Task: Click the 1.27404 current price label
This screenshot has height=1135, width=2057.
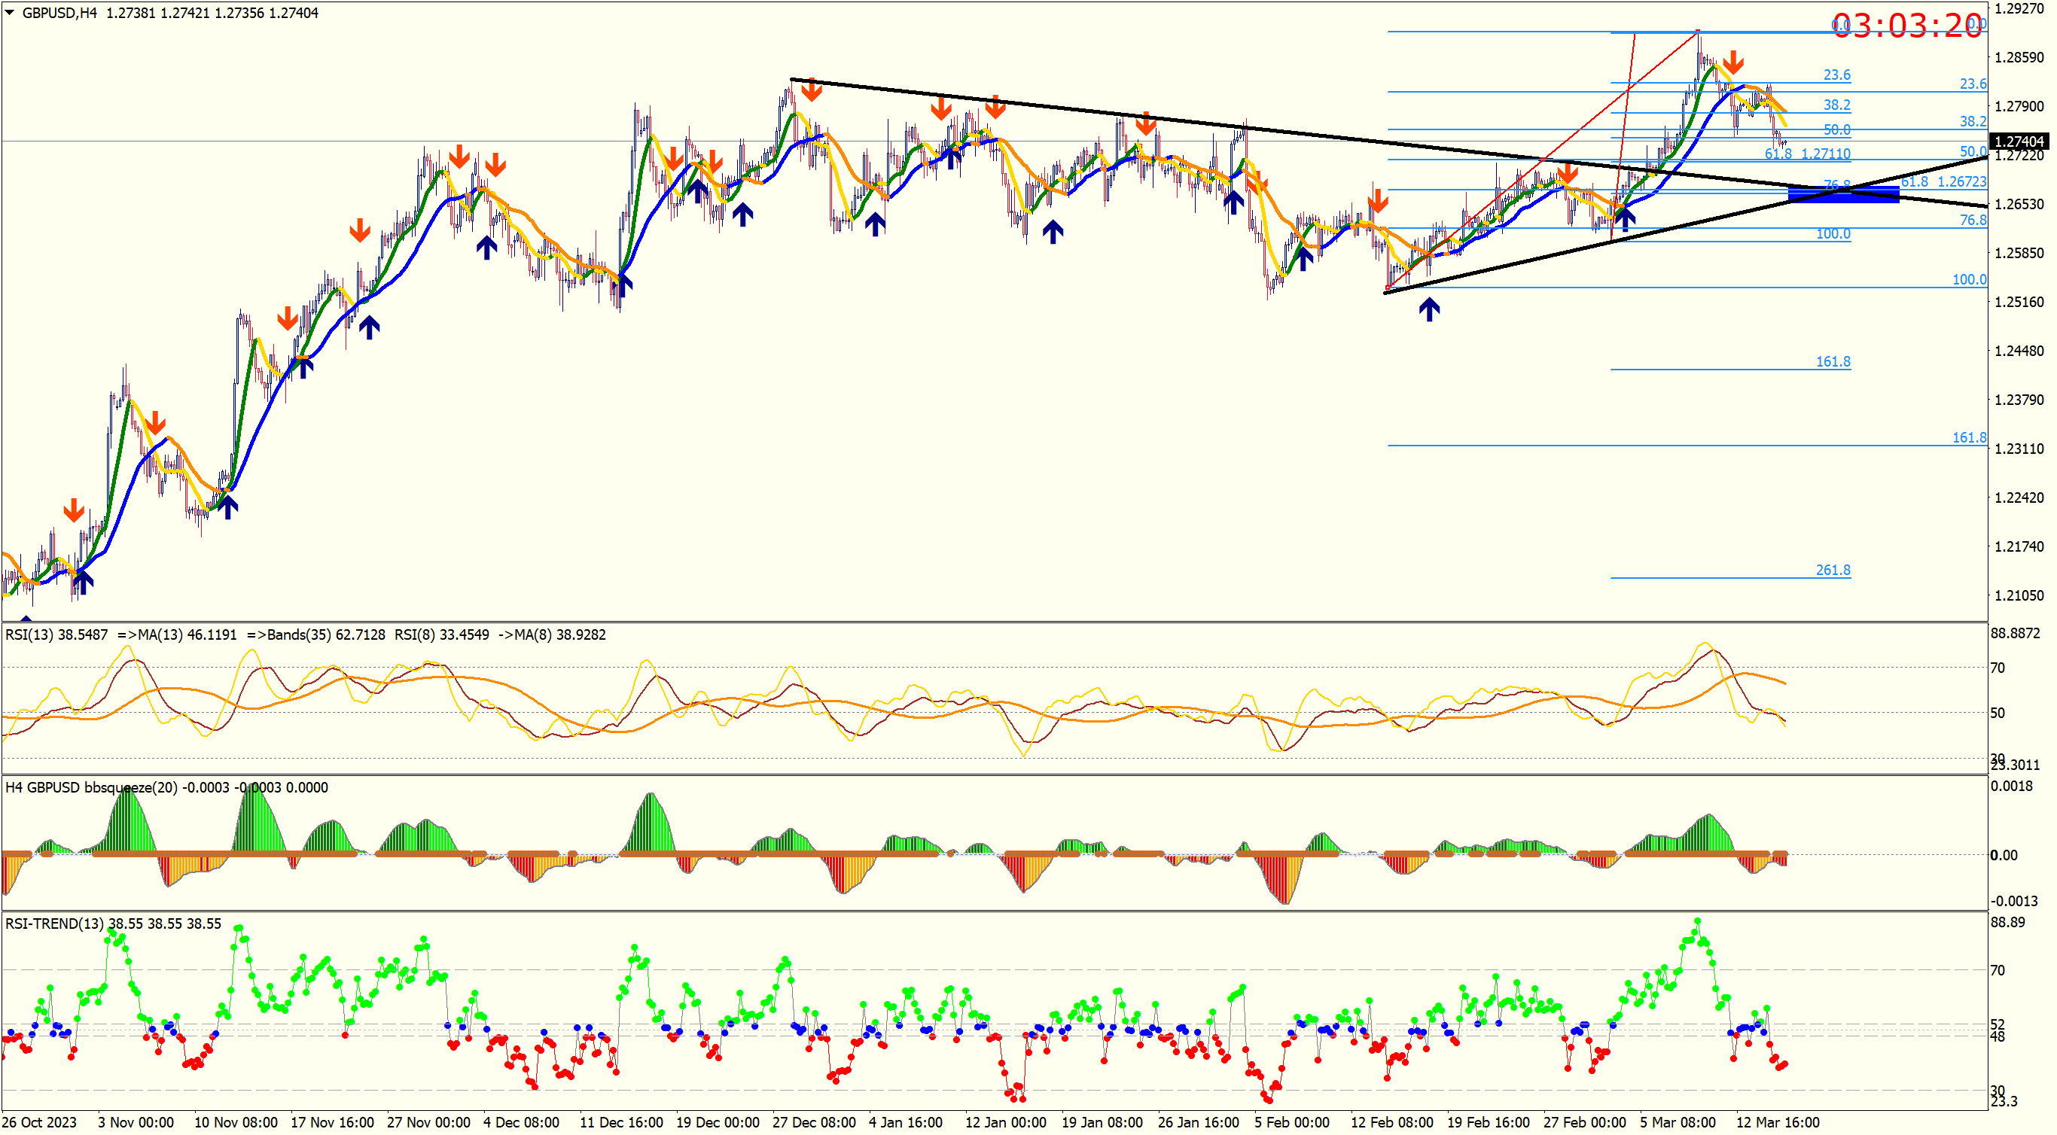Action: pyautogui.click(x=2018, y=141)
